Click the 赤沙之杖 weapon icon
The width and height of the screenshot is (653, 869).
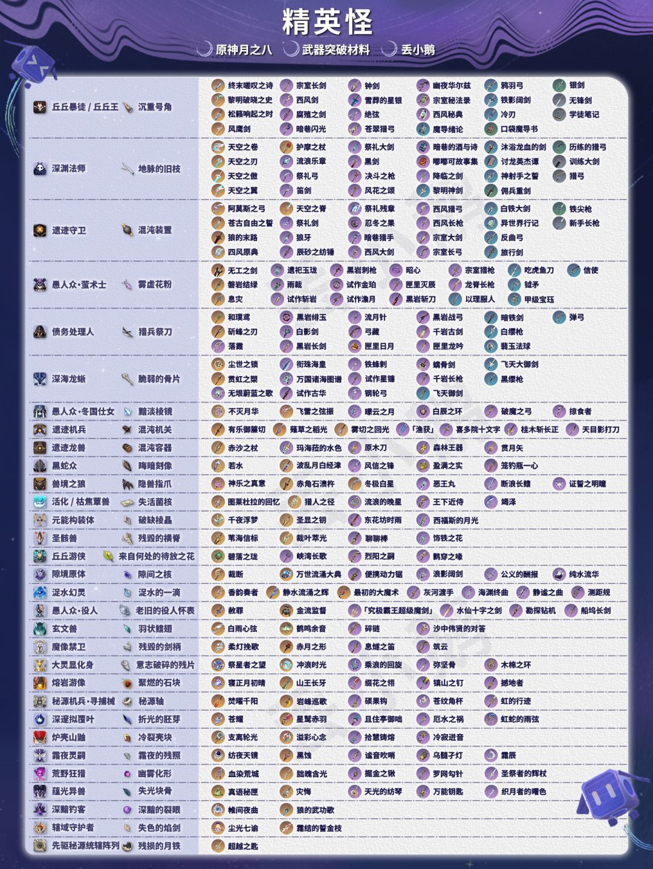[x=218, y=448]
